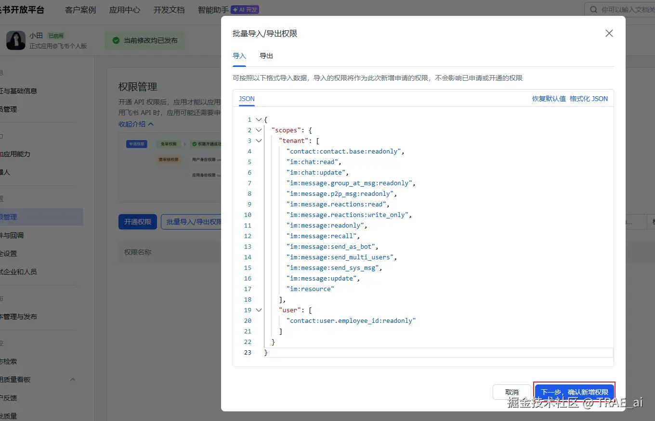The image size is (655, 421).
Task: Click the 权限管理 page heading
Action: 138,87
